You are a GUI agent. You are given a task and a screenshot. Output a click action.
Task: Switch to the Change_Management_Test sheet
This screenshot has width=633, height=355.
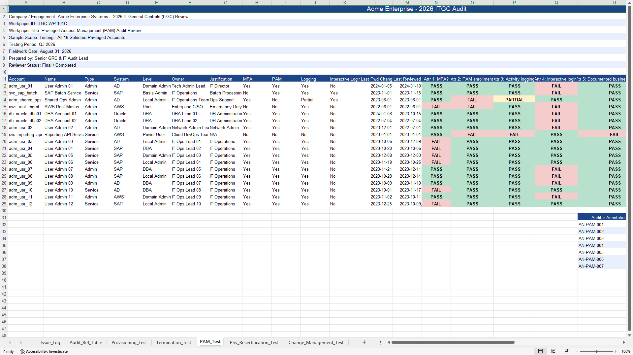click(316, 342)
